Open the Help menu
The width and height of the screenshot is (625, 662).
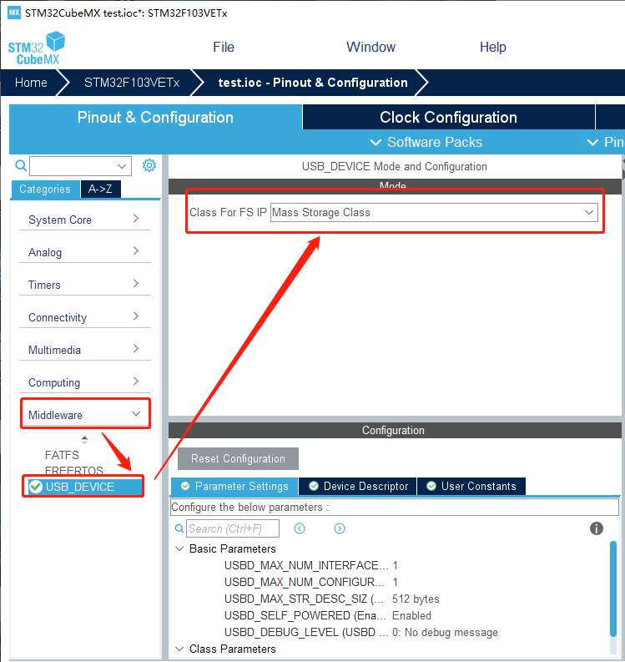[x=492, y=47]
